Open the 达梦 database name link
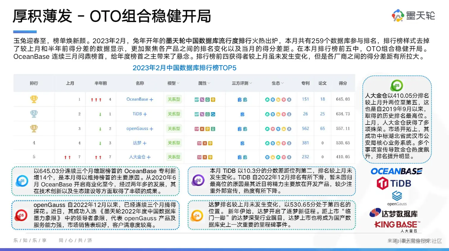 [x=137, y=143]
